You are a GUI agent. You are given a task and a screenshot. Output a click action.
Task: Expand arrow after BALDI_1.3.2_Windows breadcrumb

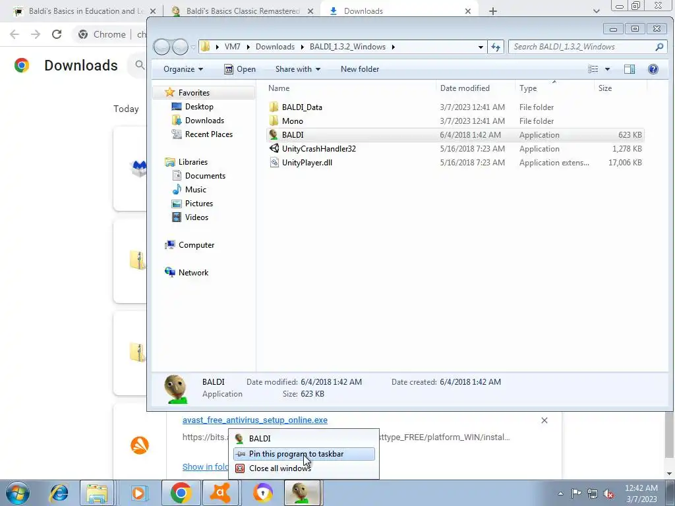393,47
